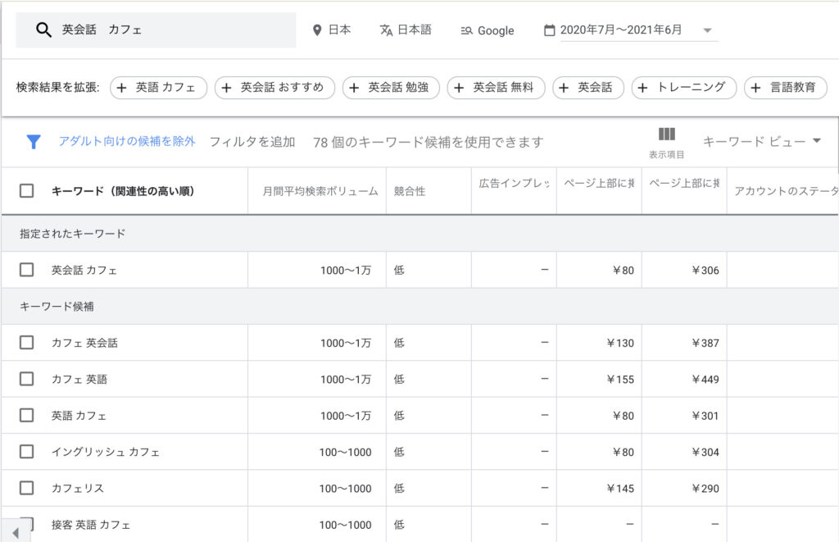Screen dimensions: 839x542
Task: Click the カフェ 英会話 keyword text
Action: (84, 343)
